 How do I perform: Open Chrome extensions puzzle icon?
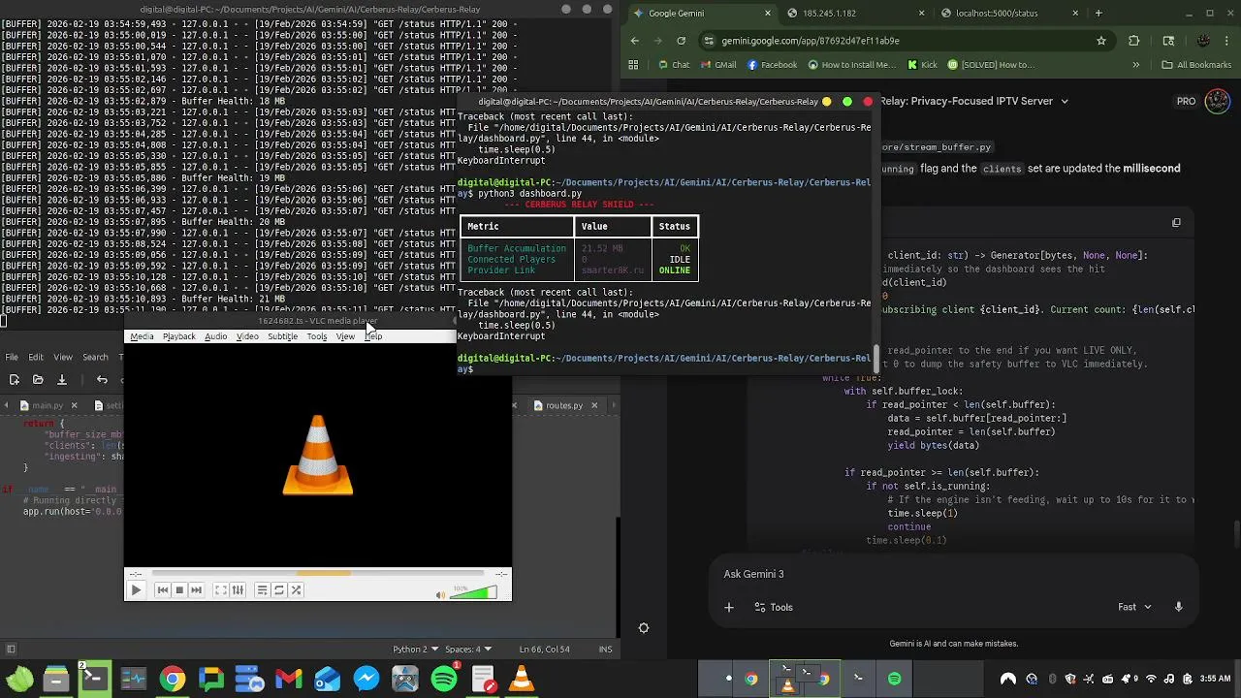[x=1134, y=41]
